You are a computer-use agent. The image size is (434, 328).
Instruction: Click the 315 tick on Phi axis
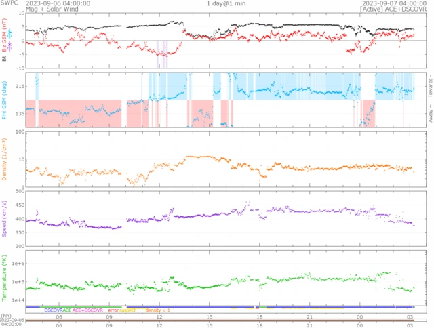[x=20, y=86]
